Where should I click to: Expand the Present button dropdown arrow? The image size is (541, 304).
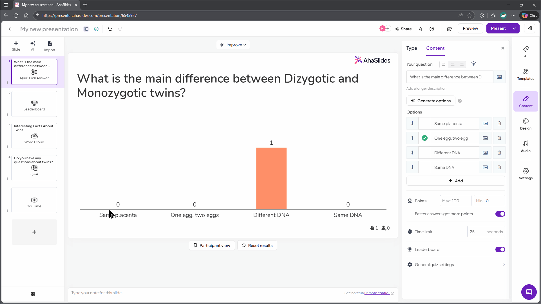tap(514, 28)
